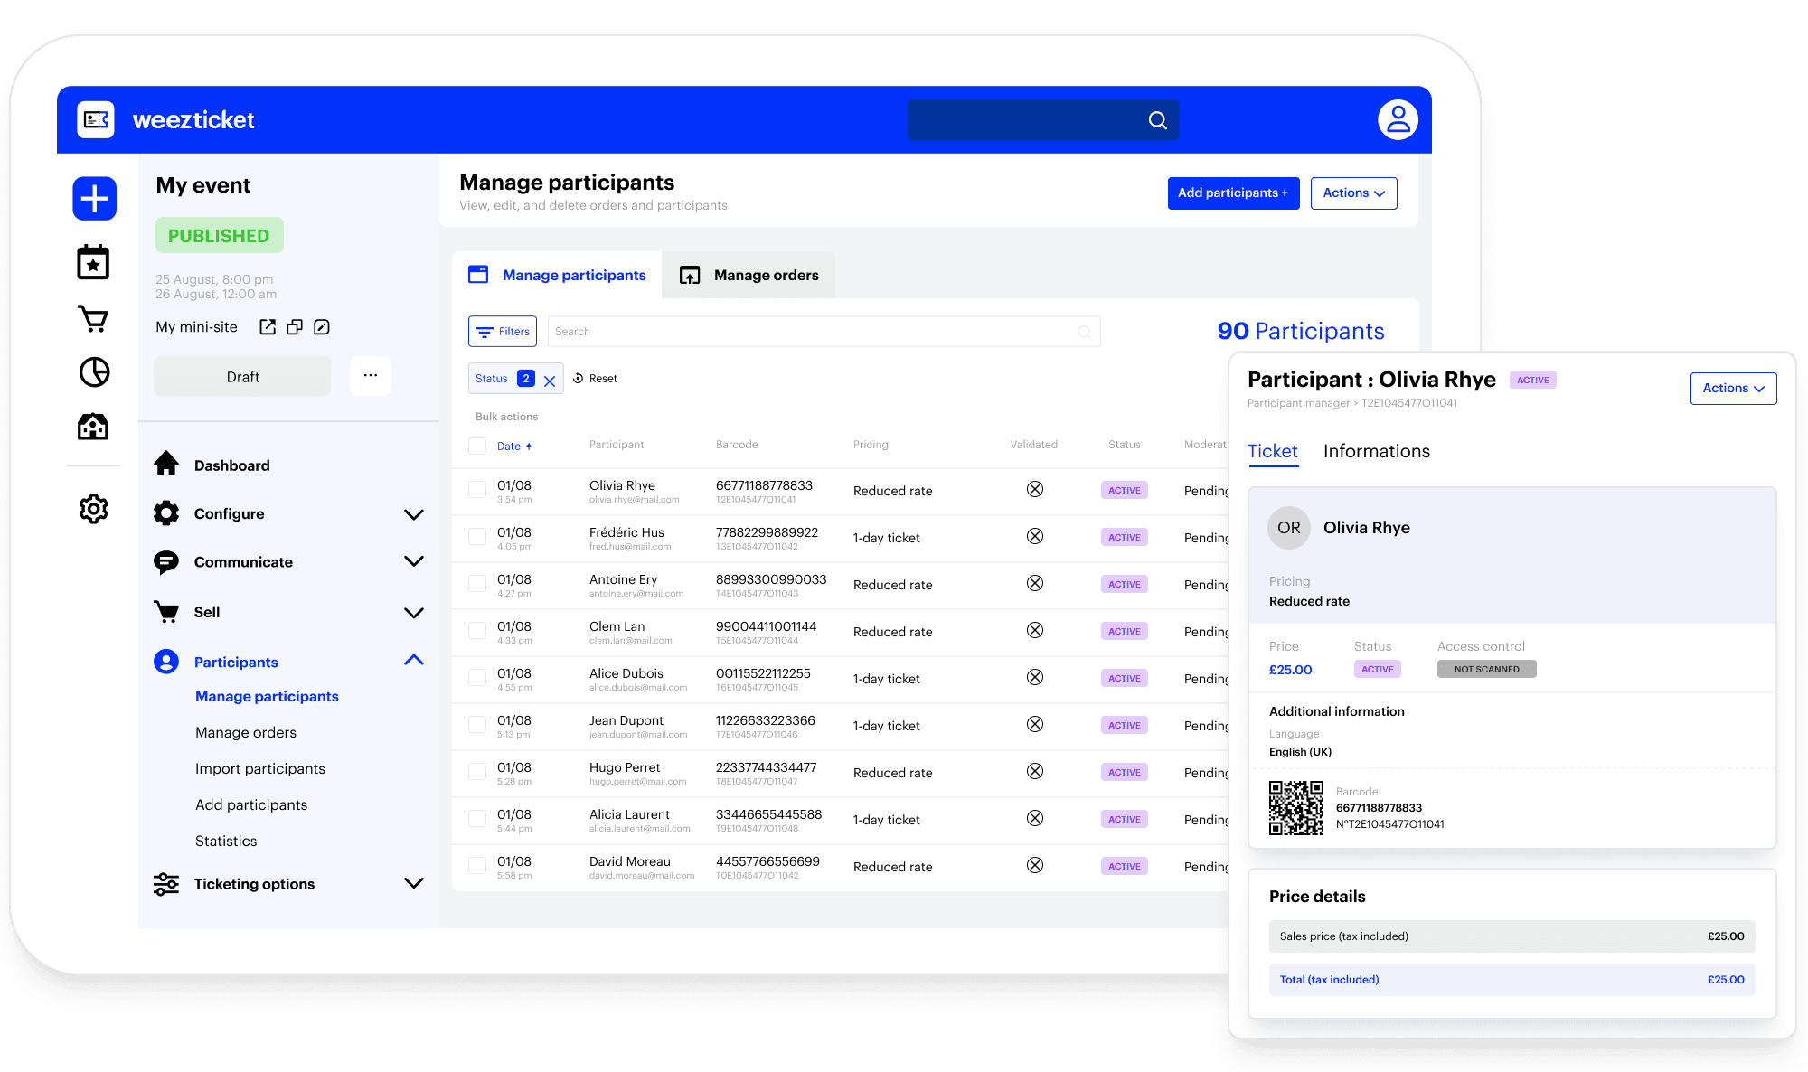The width and height of the screenshot is (1808, 1072).
Task: Open the pie chart statistics icon
Action: coord(94,372)
